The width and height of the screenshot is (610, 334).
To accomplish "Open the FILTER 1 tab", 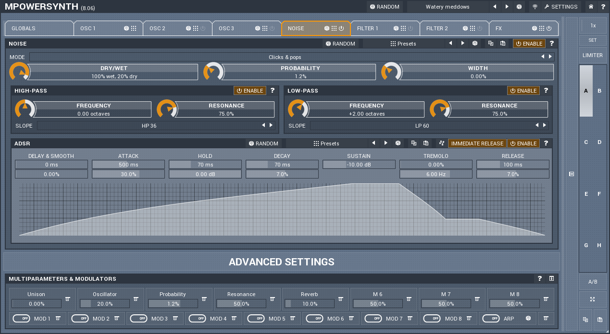I will pos(368,28).
